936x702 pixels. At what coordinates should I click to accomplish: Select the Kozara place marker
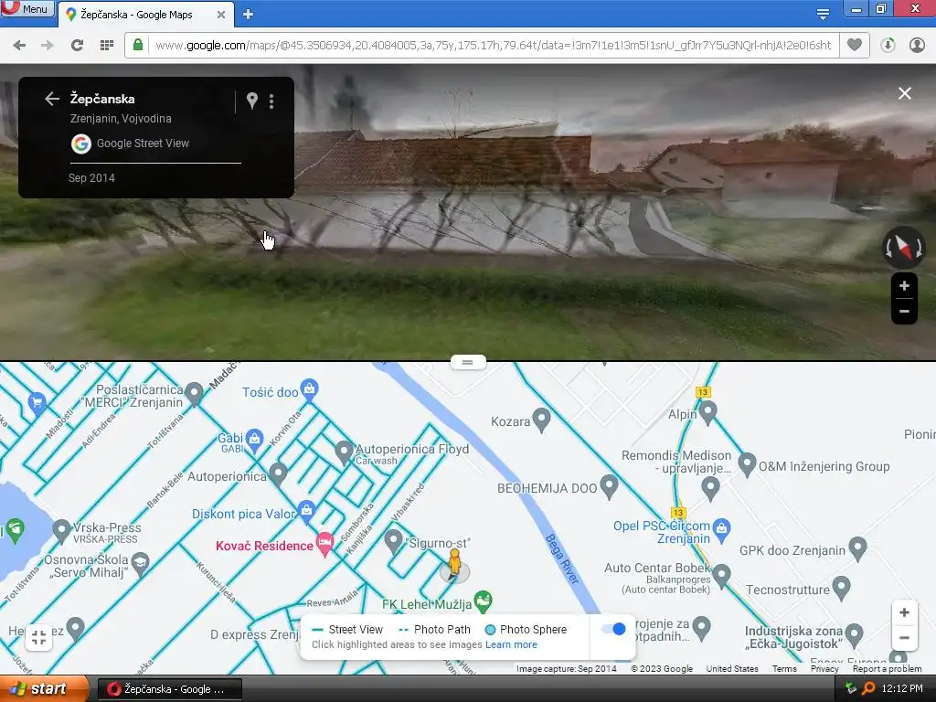(541, 420)
